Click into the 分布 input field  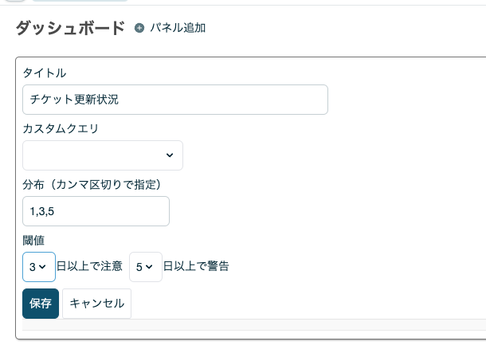coord(96,211)
